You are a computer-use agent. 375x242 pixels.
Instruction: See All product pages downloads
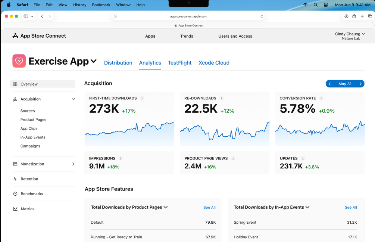click(x=209, y=207)
